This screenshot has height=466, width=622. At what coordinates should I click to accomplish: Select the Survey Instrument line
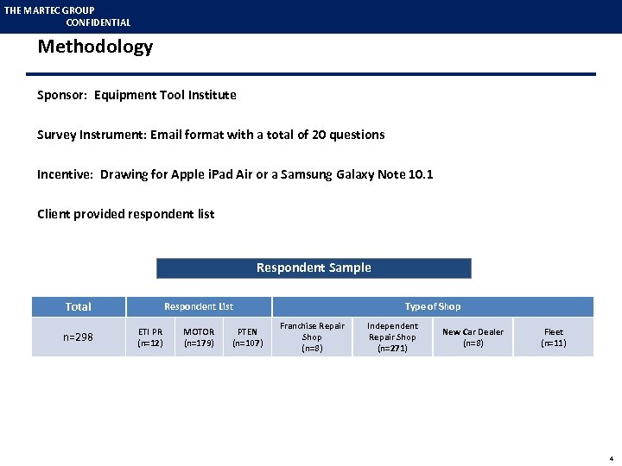(211, 135)
